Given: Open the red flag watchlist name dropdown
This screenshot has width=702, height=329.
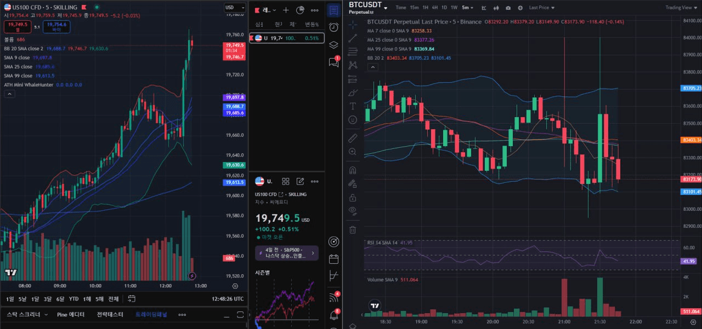Looking at the screenshot, I should 266,10.
